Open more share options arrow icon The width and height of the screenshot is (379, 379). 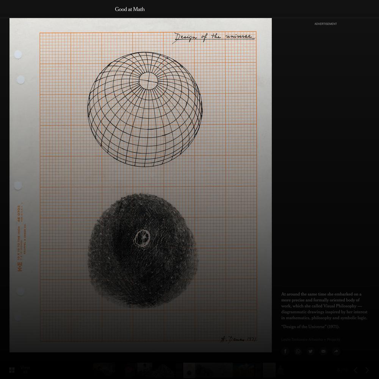[336, 351]
